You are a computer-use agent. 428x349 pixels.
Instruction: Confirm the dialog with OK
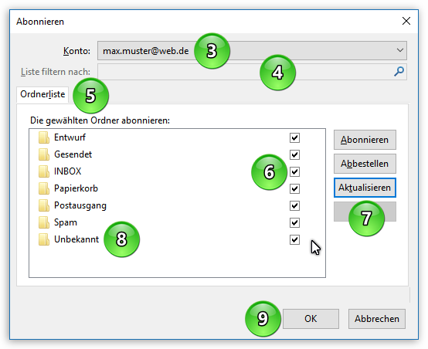tap(311, 319)
